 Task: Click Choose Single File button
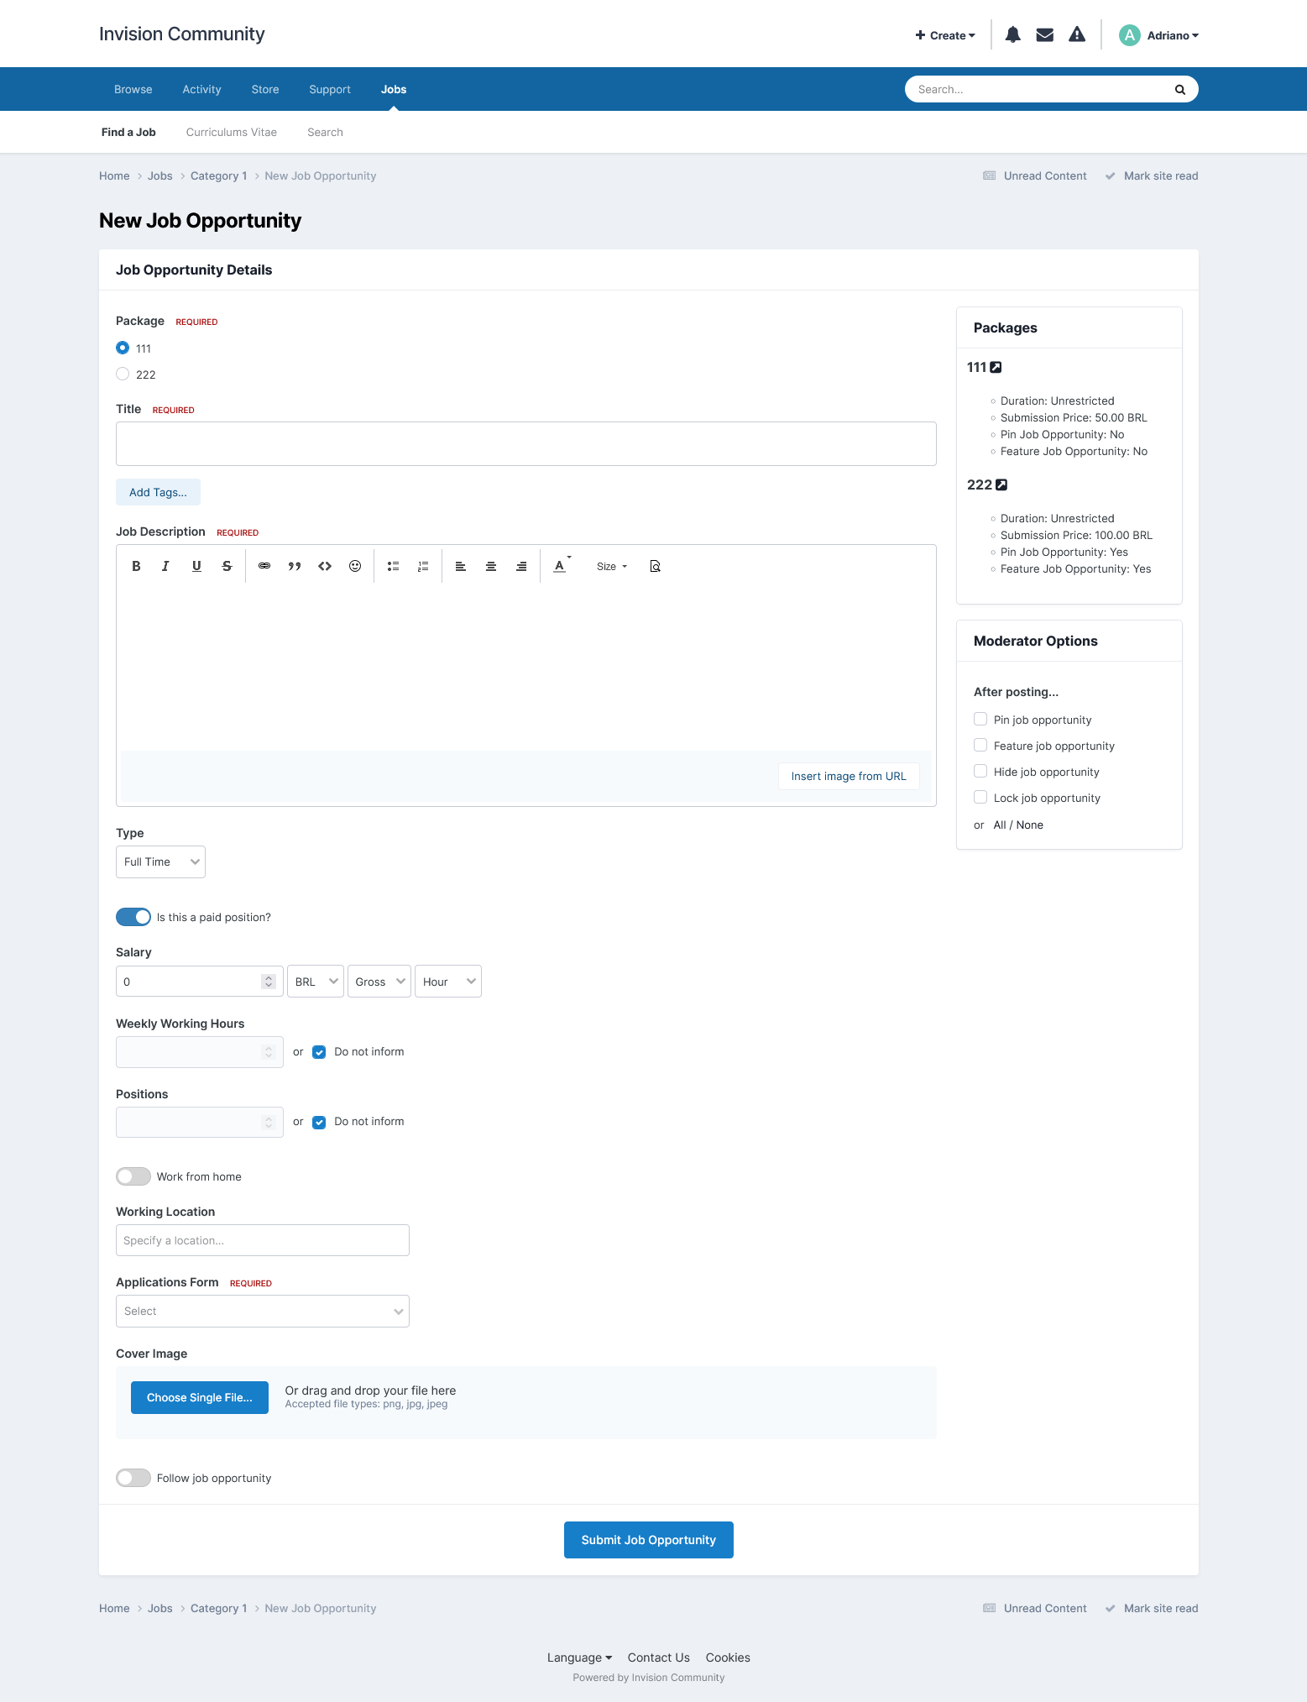pyautogui.click(x=200, y=1397)
